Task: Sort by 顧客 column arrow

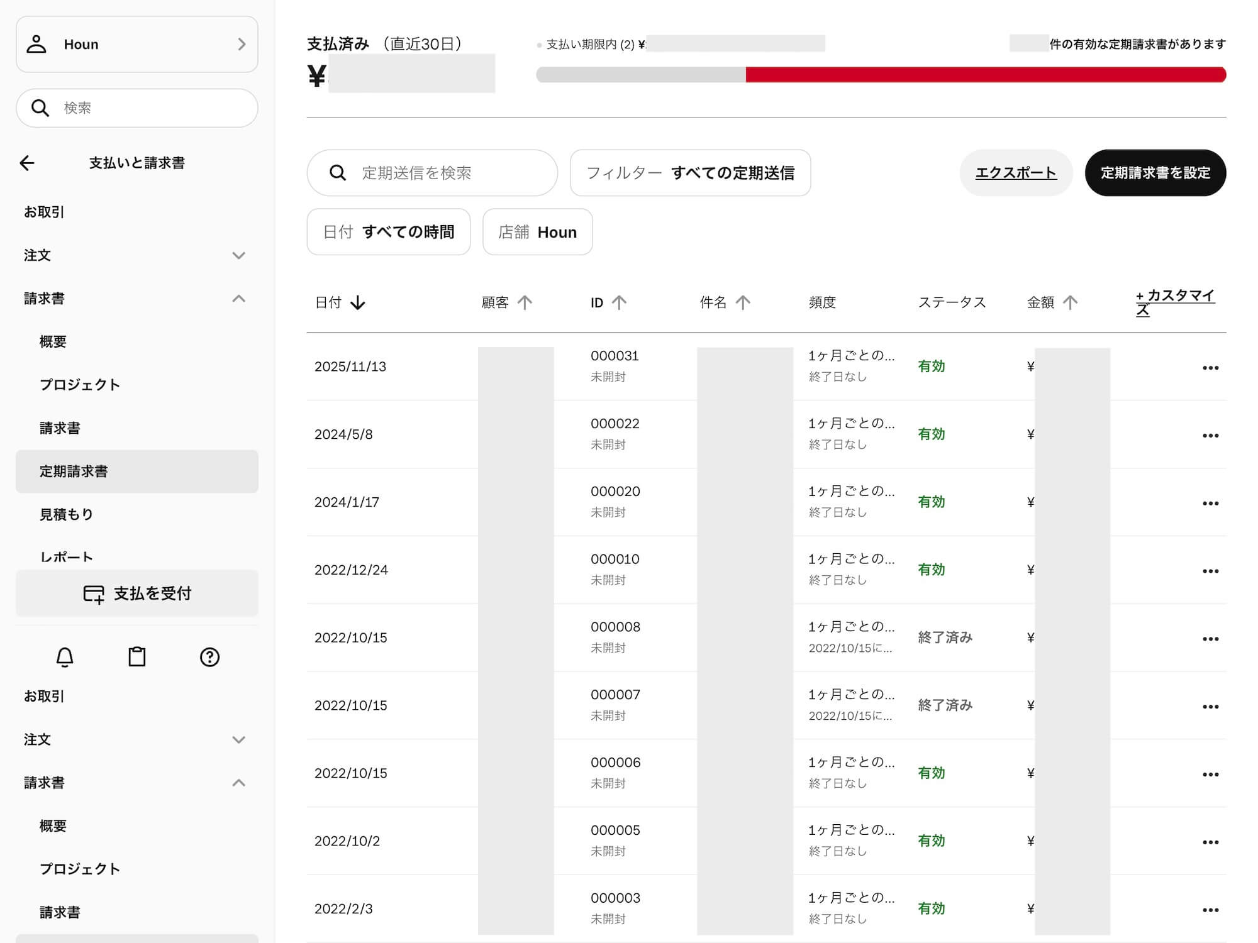Action: [525, 303]
